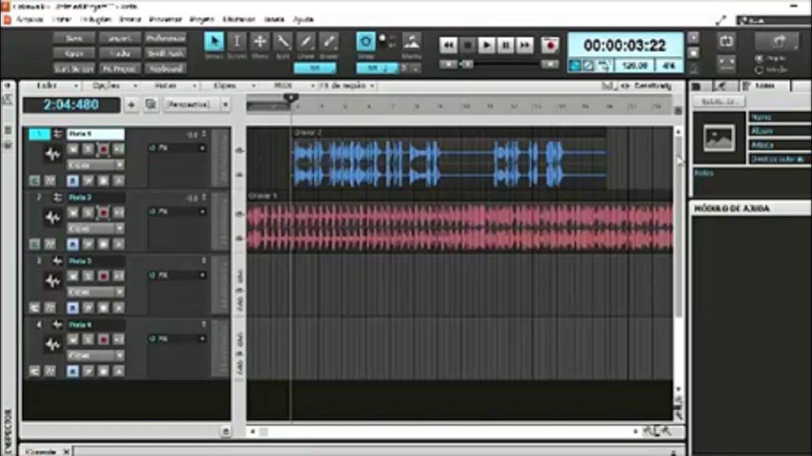Open track 2 Clipes edit filter dropdown
Image resolution: width=812 pixels, height=456 pixels.
click(x=96, y=228)
